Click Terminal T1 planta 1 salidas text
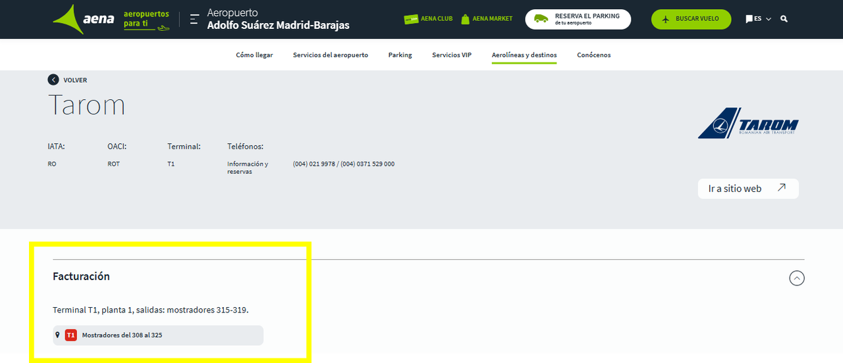 point(151,310)
